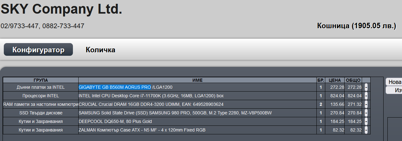Remove the CRUCIAL 16GB DDR4-3200 row

[366, 104]
